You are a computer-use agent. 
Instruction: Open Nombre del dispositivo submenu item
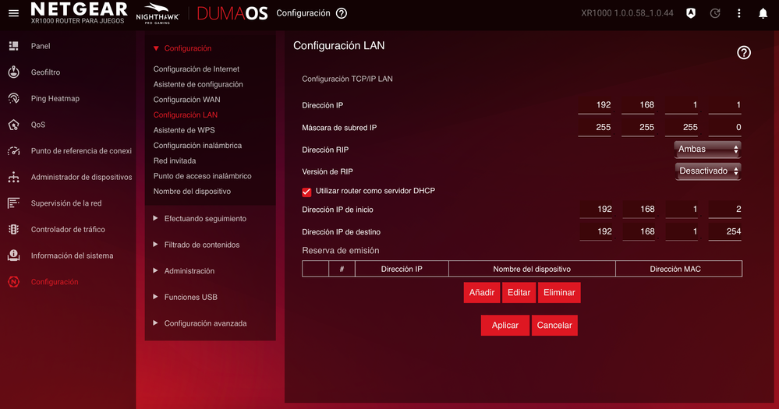[192, 191]
